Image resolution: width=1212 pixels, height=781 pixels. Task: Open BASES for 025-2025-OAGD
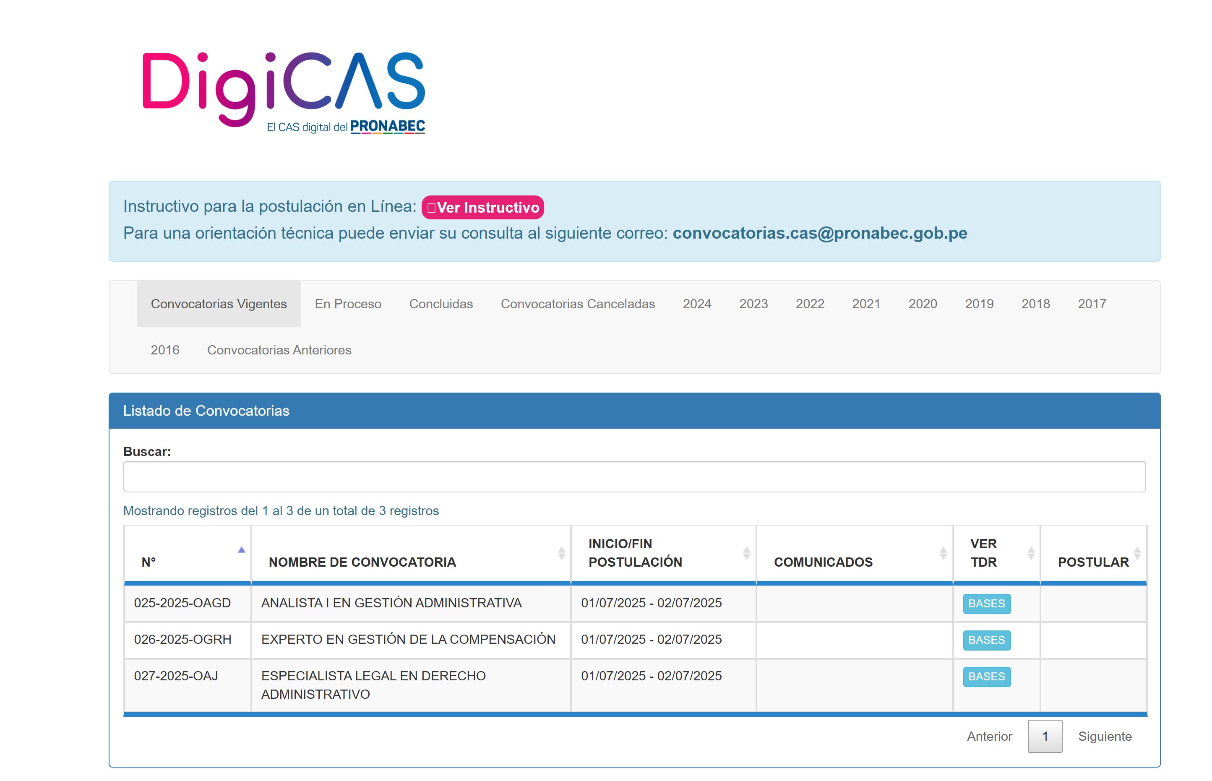tap(986, 604)
